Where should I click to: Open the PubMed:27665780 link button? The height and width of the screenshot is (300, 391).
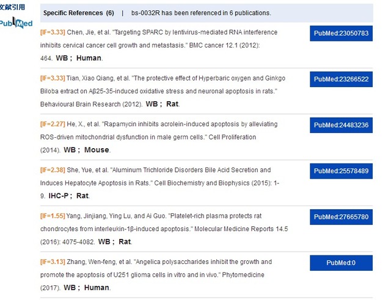click(341, 217)
